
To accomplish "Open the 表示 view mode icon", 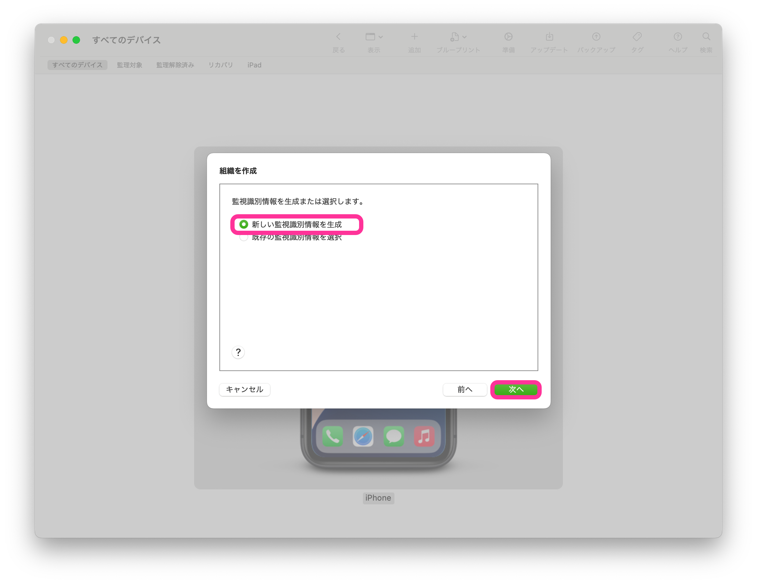I will 370,37.
